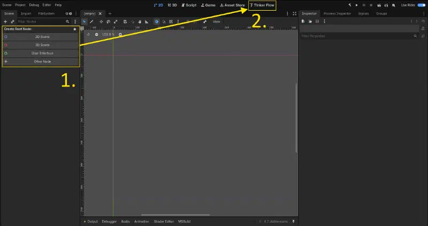Reset zoom via 100.0 % label
This screenshot has width=428, height=226.
click(x=109, y=35)
